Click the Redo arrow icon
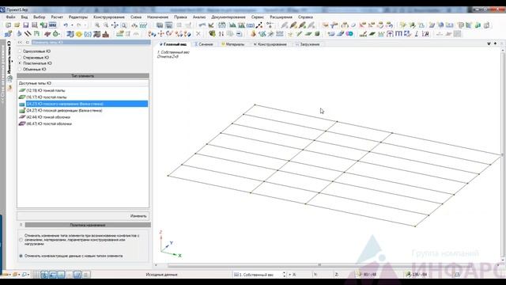Image resolution: width=506 pixels, height=285 pixels. (x=79, y=25)
